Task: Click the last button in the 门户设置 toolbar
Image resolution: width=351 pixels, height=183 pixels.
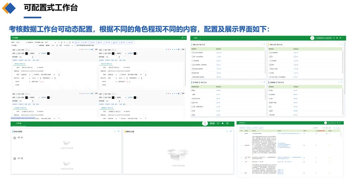Action: pyautogui.click(x=131, y=43)
